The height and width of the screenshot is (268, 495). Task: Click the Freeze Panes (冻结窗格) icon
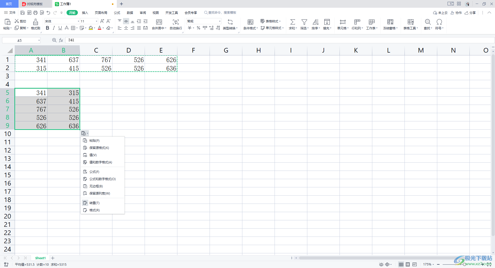390,22
